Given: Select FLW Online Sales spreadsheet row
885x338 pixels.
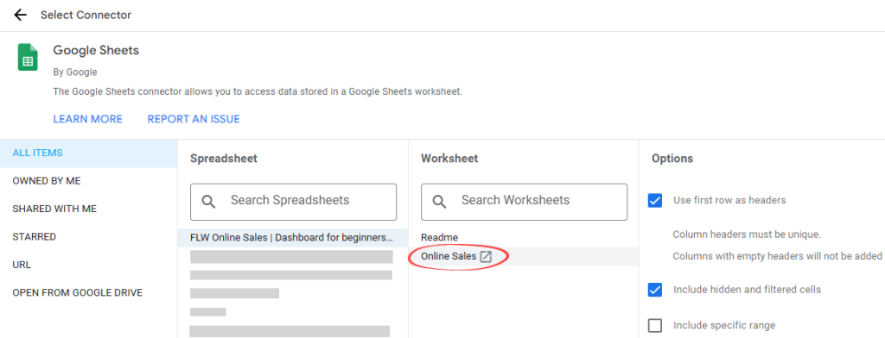Looking at the screenshot, I should [293, 238].
